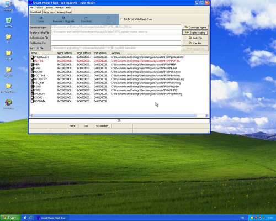Click the red DSP_BL location path
276x221 pixels.
coord(145,61)
